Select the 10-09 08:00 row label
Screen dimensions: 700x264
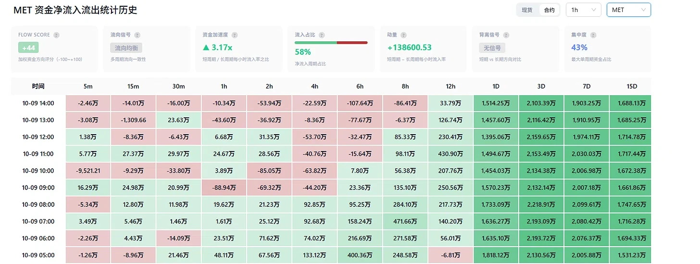click(38, 204)
